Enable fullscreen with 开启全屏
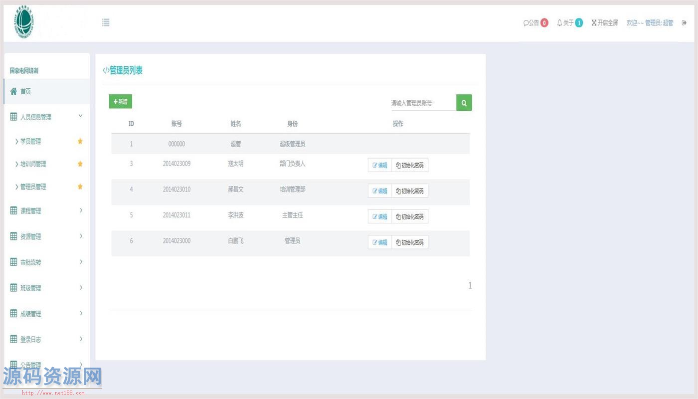Screen dimensions: 698x399 [x=605, y=23]
